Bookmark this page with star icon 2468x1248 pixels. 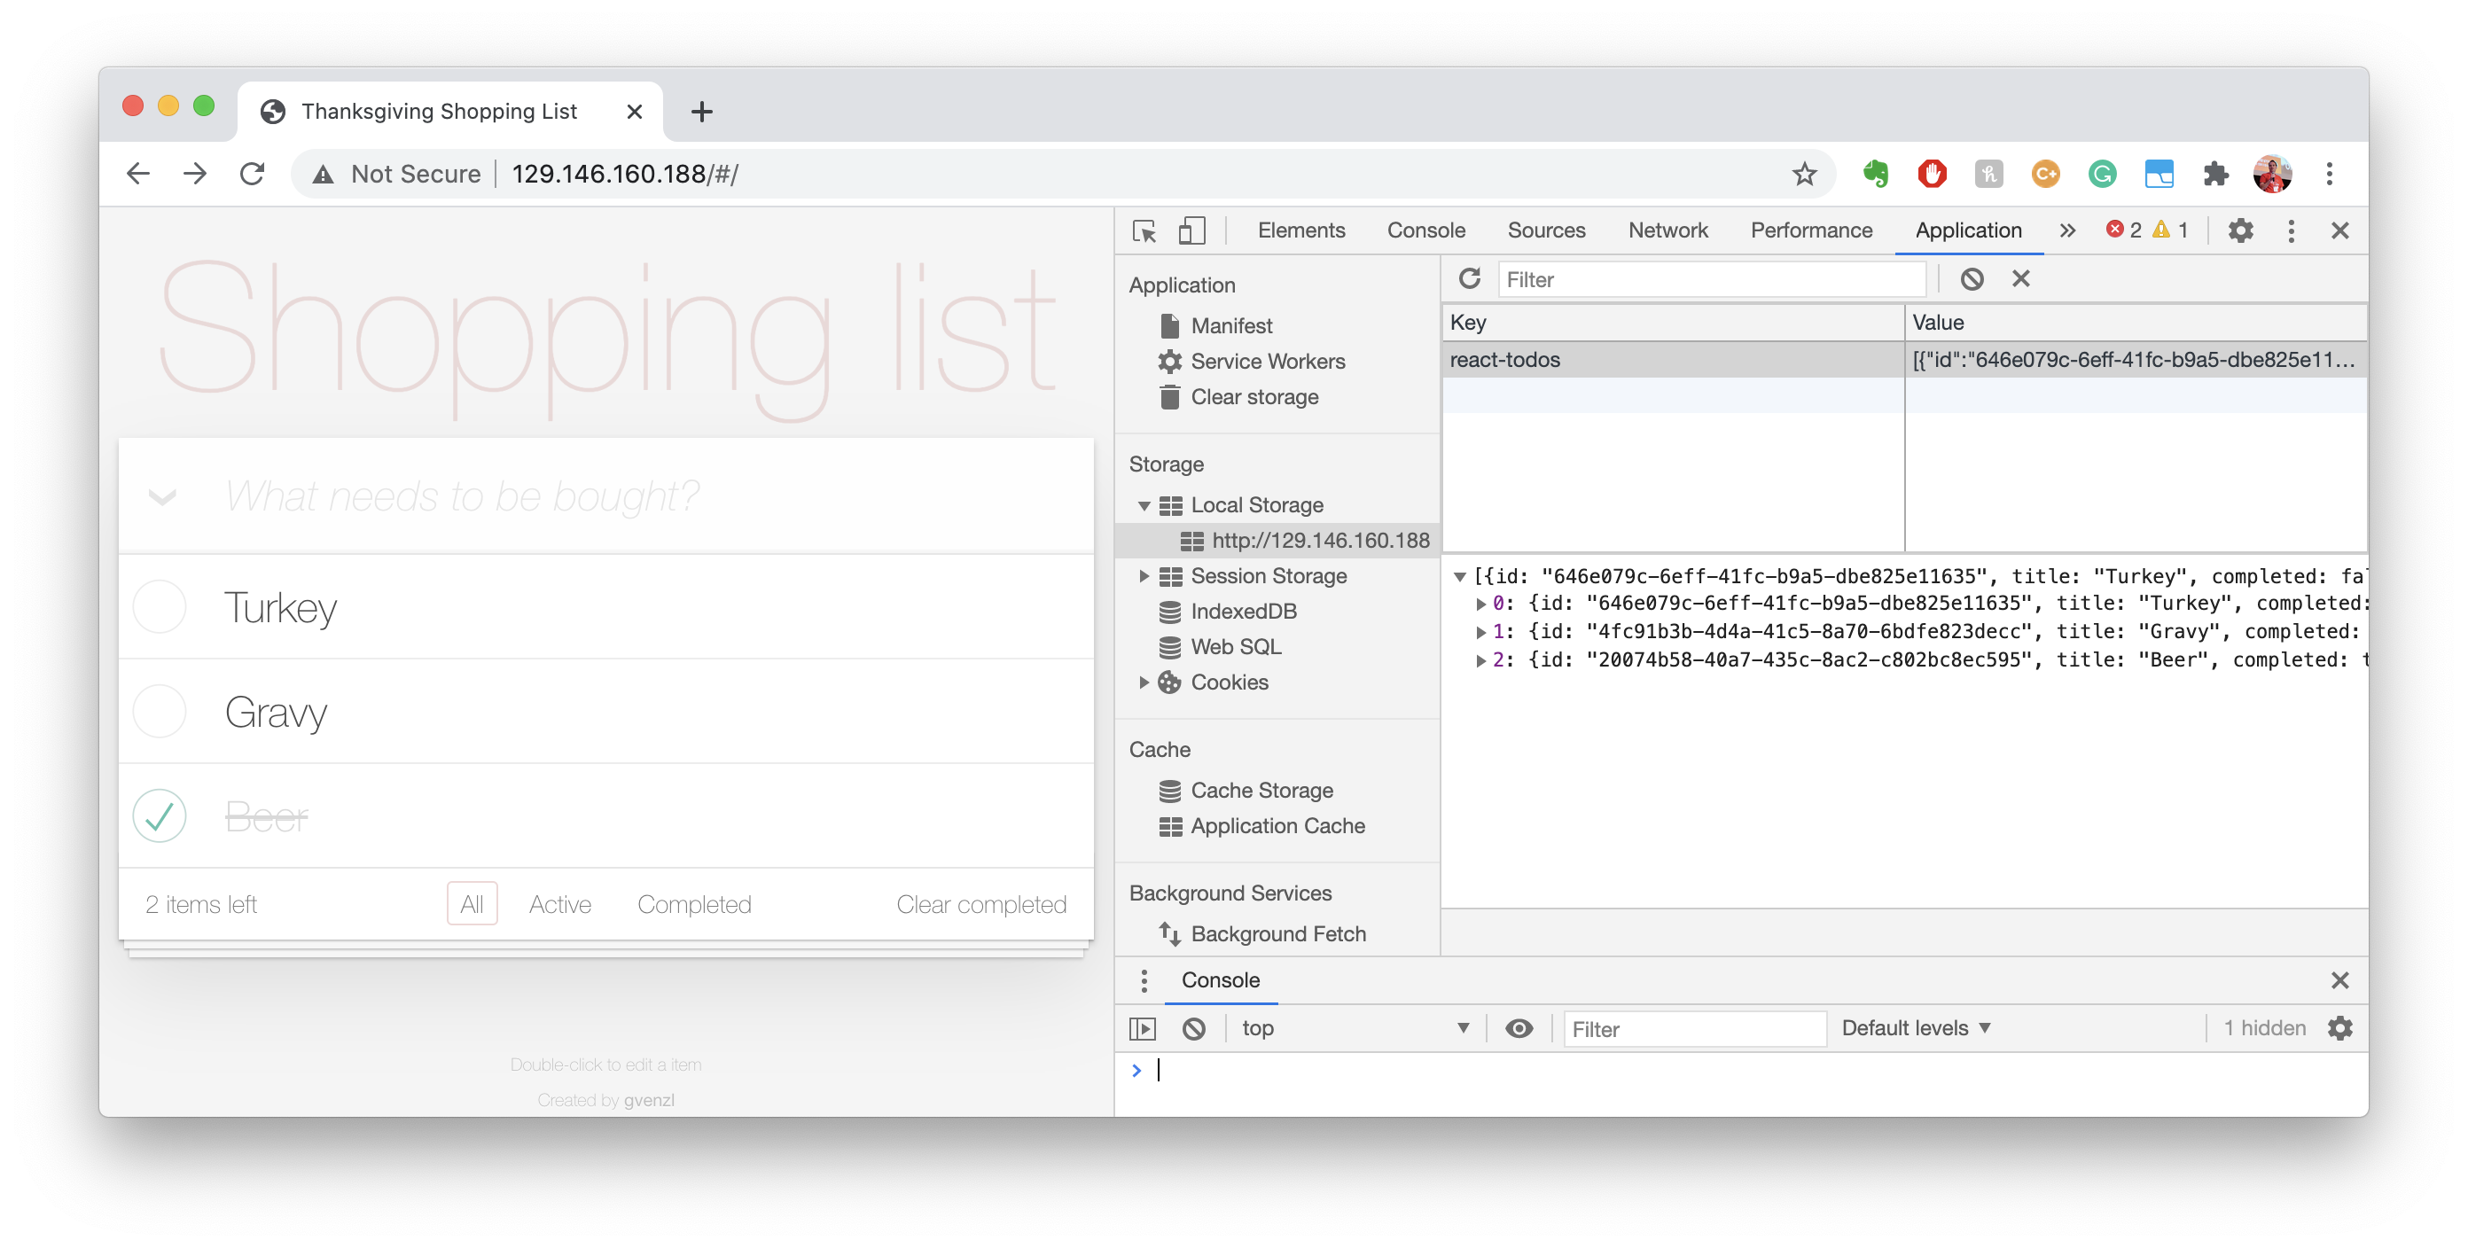(x=1804, y=175)
